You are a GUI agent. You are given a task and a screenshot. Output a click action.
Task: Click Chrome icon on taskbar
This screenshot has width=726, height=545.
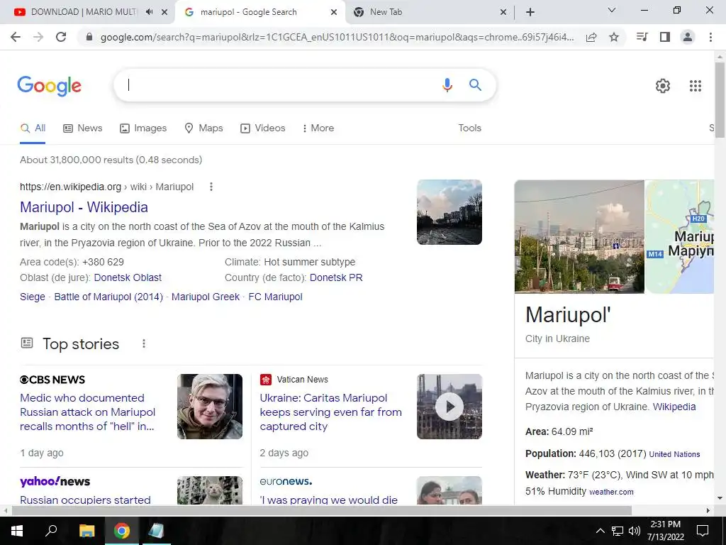tap(122, 531)
